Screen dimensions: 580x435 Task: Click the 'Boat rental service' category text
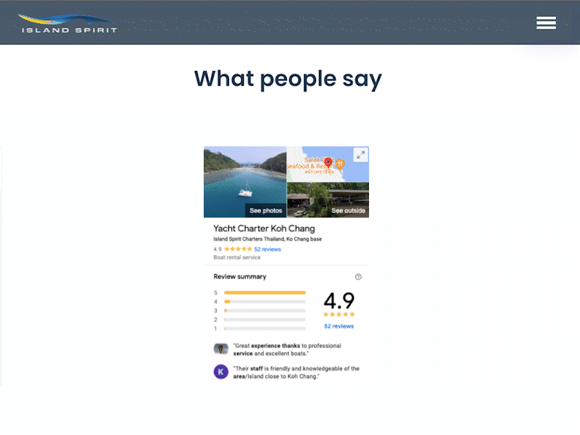[237, 257]
